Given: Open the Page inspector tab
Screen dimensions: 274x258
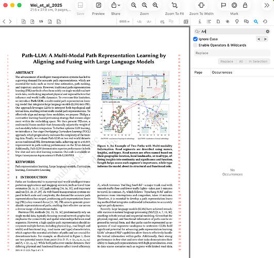Looking at the screenshot, I should point(218,22).
